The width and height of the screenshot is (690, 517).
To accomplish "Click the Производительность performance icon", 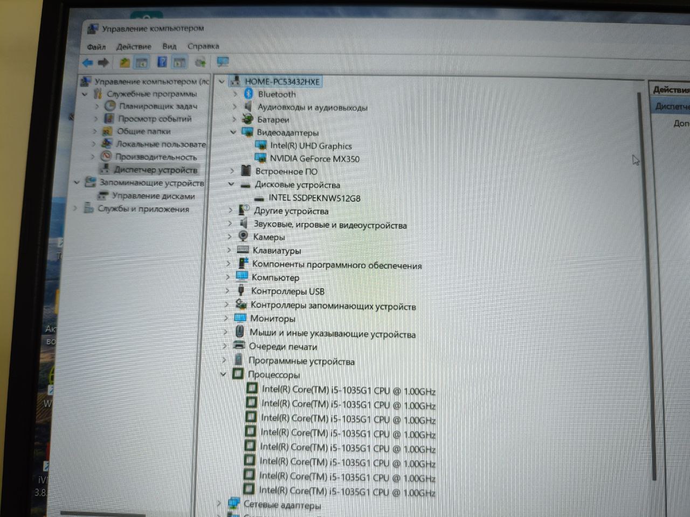I will [106, 157].
